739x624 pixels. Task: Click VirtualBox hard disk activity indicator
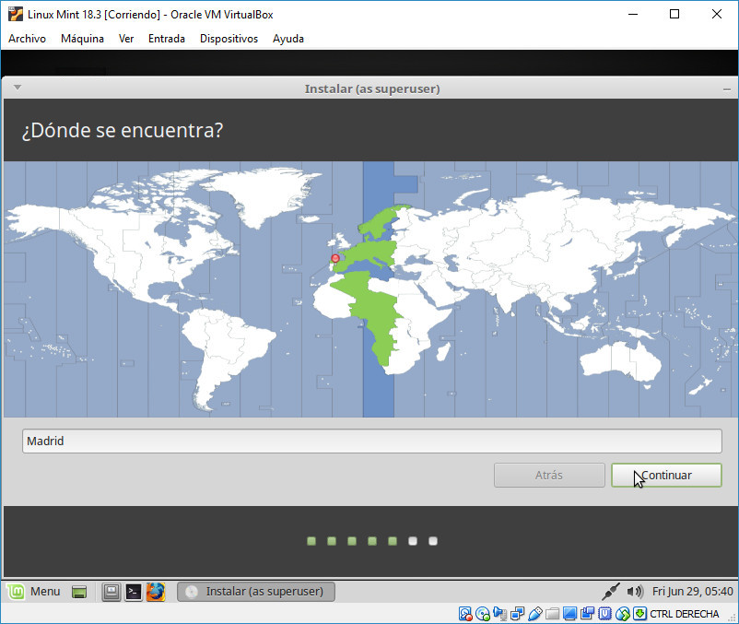(x=465, y=614)
